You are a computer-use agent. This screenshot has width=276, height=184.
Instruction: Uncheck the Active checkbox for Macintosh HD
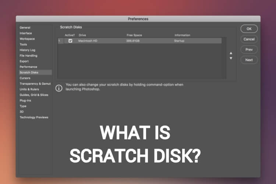click(x=70, y=41)
